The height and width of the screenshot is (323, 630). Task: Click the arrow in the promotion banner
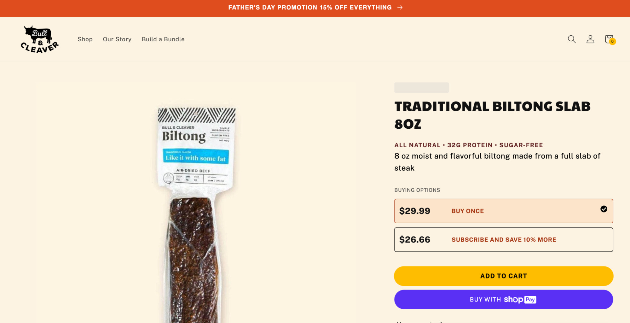400,7
